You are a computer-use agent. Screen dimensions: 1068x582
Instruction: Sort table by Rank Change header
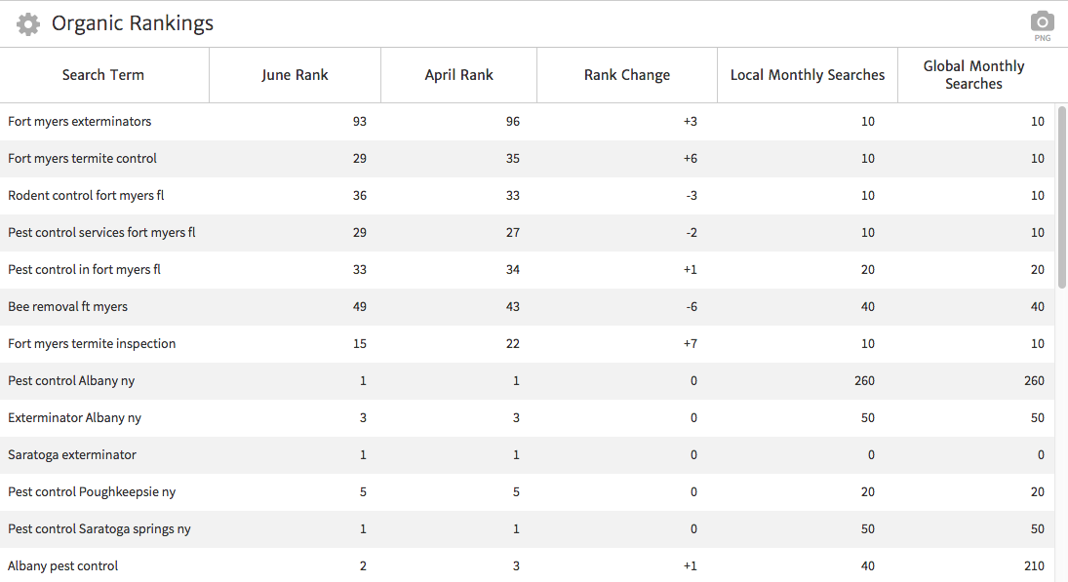(627, 75)
